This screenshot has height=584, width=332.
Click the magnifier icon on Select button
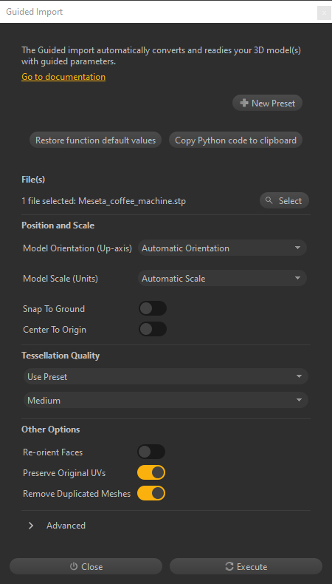point(269,201)
